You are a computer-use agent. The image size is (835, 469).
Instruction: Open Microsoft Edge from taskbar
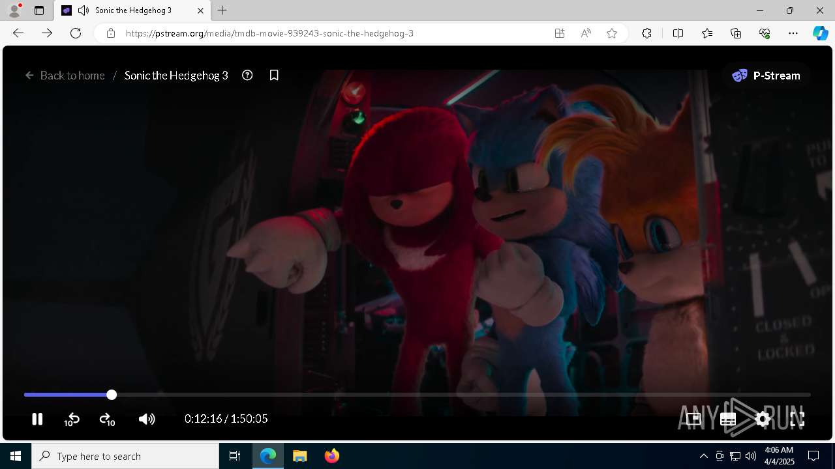(269, 456)
